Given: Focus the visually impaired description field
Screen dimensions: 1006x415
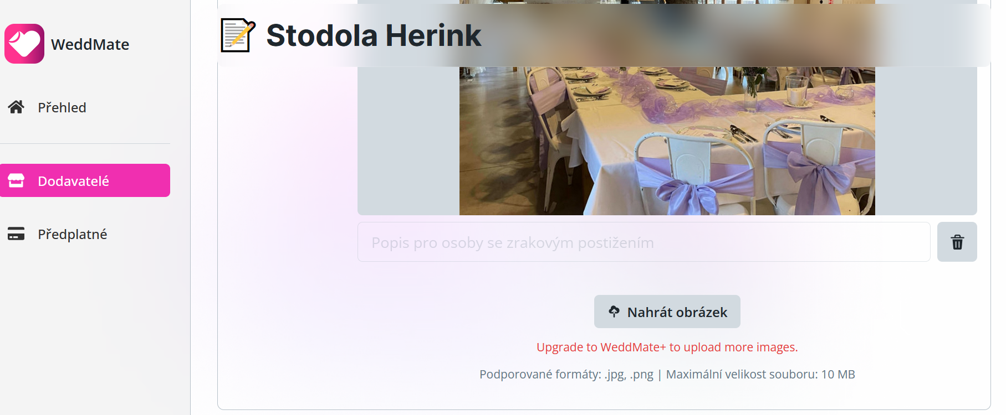Looking at the screenshot, I should point(644,242).
